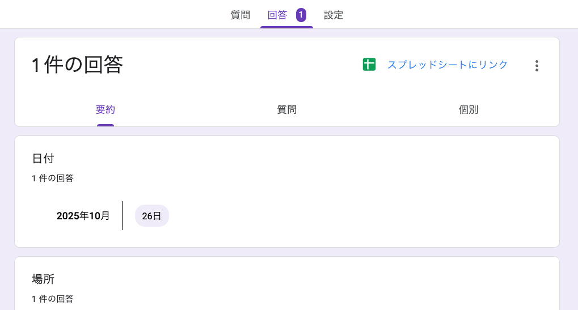
Task: Switch to the top 質問 tab
Action: [x=241, y=15]
